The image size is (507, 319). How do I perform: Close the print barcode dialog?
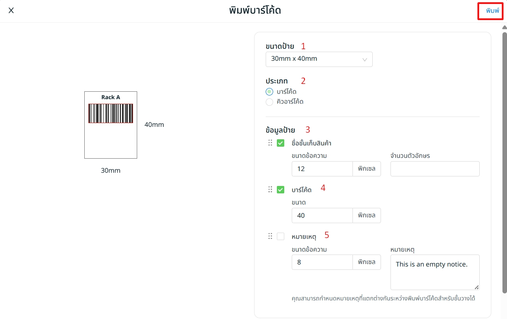tap(11, 10)
